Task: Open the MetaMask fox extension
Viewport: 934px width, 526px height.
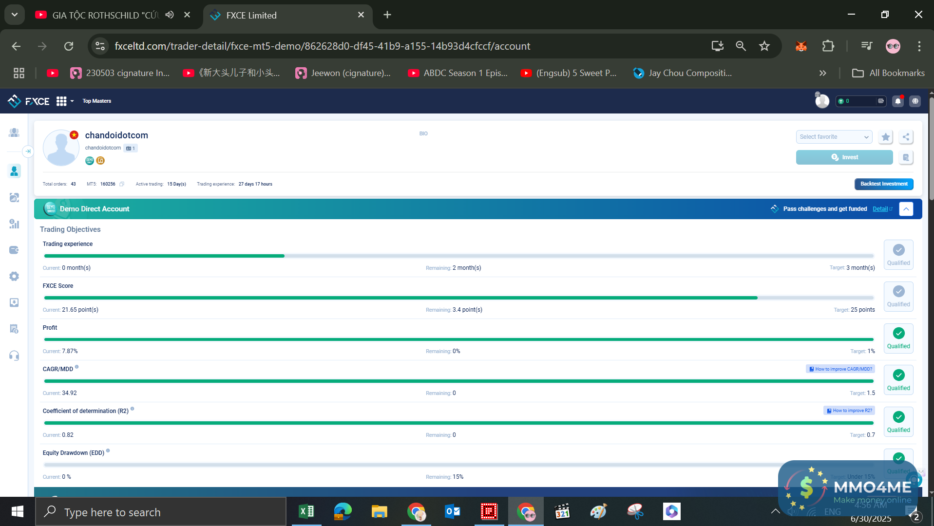Action: 801,46
